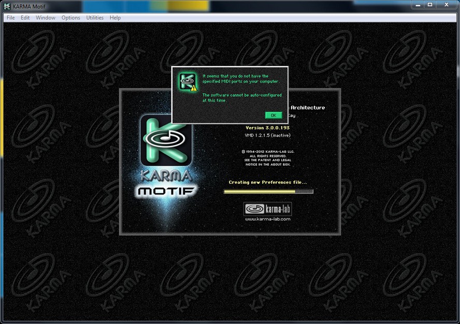This screenshot has height=324, width=460.
Task: Open the Utilities menu
Action: point(95,18)
